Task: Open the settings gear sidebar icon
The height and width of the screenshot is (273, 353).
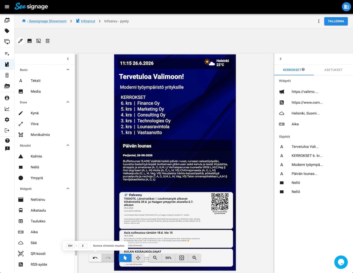Action: coord(7,120)
